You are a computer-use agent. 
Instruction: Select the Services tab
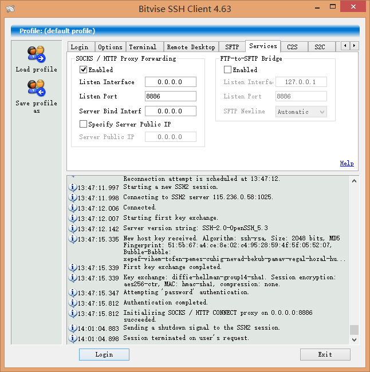point(263,46)
